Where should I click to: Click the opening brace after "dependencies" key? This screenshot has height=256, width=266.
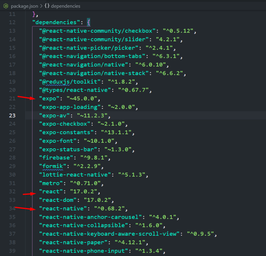pyautogui.click(x=89, y=22)
